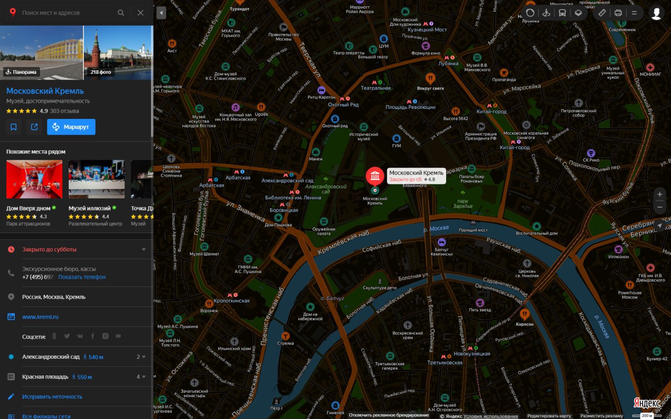Click the print map icon

618,13
